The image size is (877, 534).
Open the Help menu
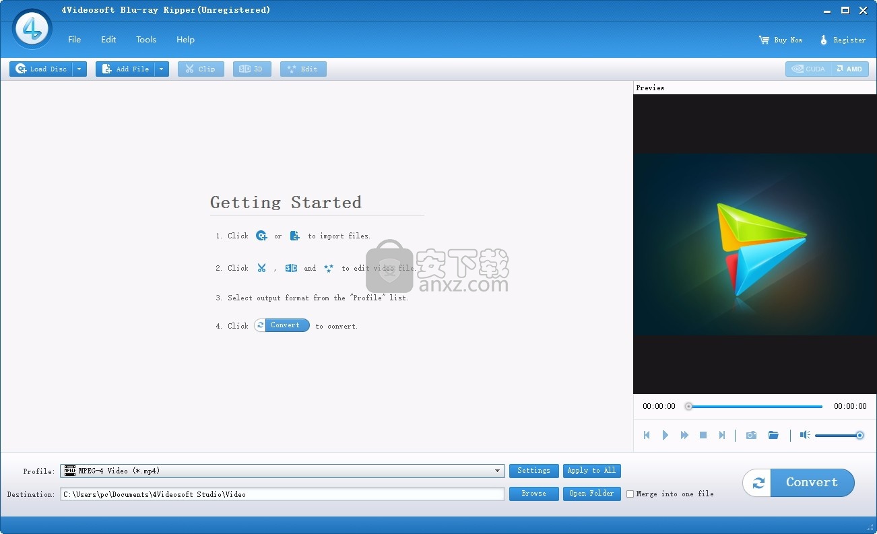point(185,40)
